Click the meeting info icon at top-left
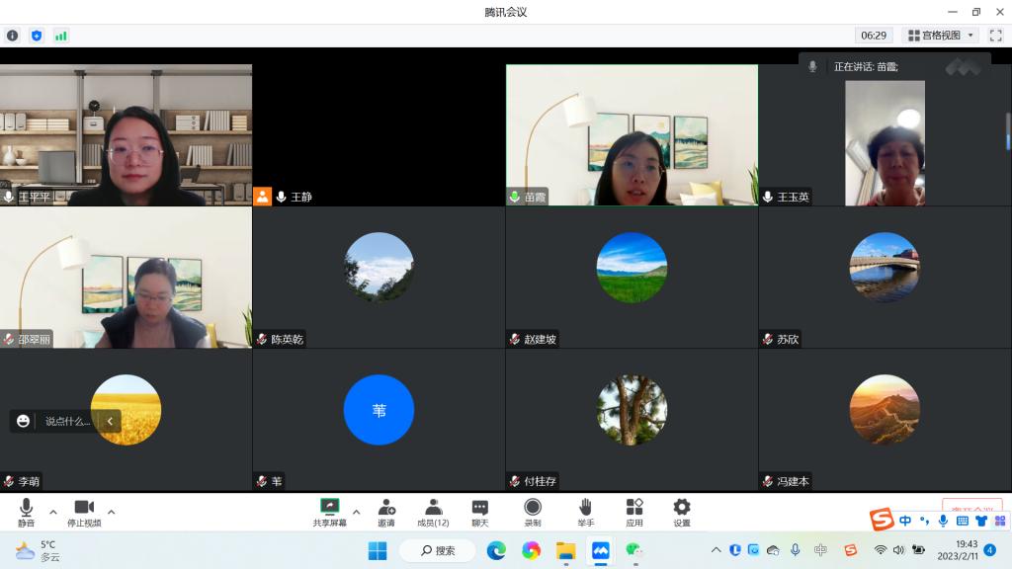Viewport: 1012px width, 569px height. (x=13, y=36)
